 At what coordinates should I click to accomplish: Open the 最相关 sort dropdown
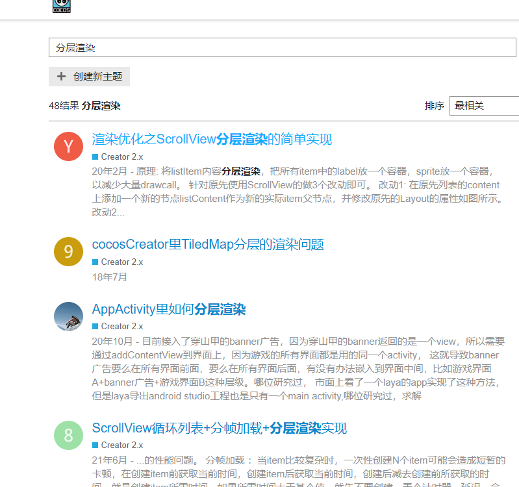pyautogui.click(x=484, y=106)
